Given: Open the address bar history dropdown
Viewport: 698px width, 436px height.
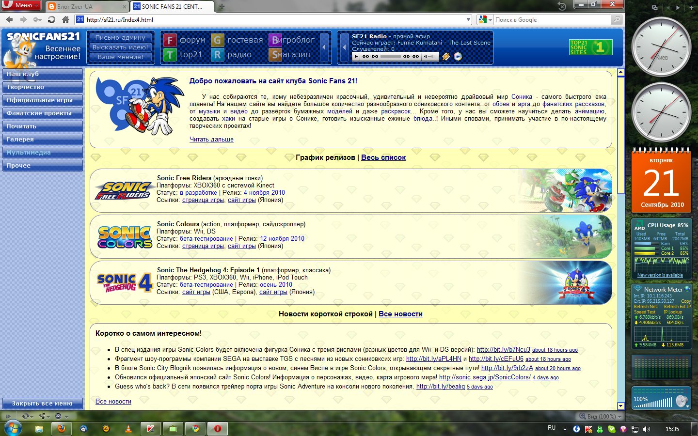Looking at the screenshot, I should tap(468, 20).
